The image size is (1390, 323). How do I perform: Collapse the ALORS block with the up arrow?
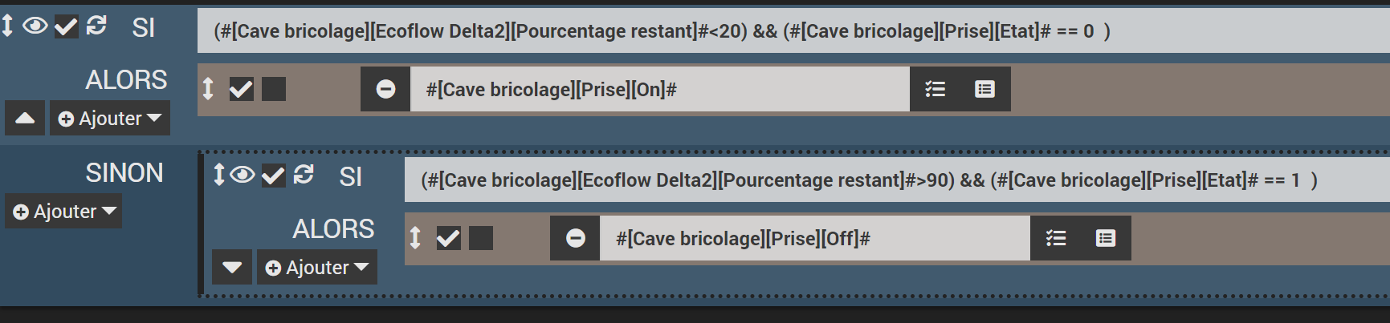(x=25, y=118)
